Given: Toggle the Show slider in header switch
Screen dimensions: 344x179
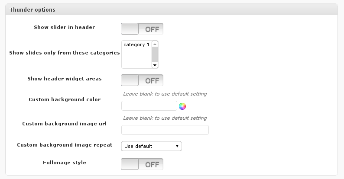Looking at the screenshot, I should 142,29.
